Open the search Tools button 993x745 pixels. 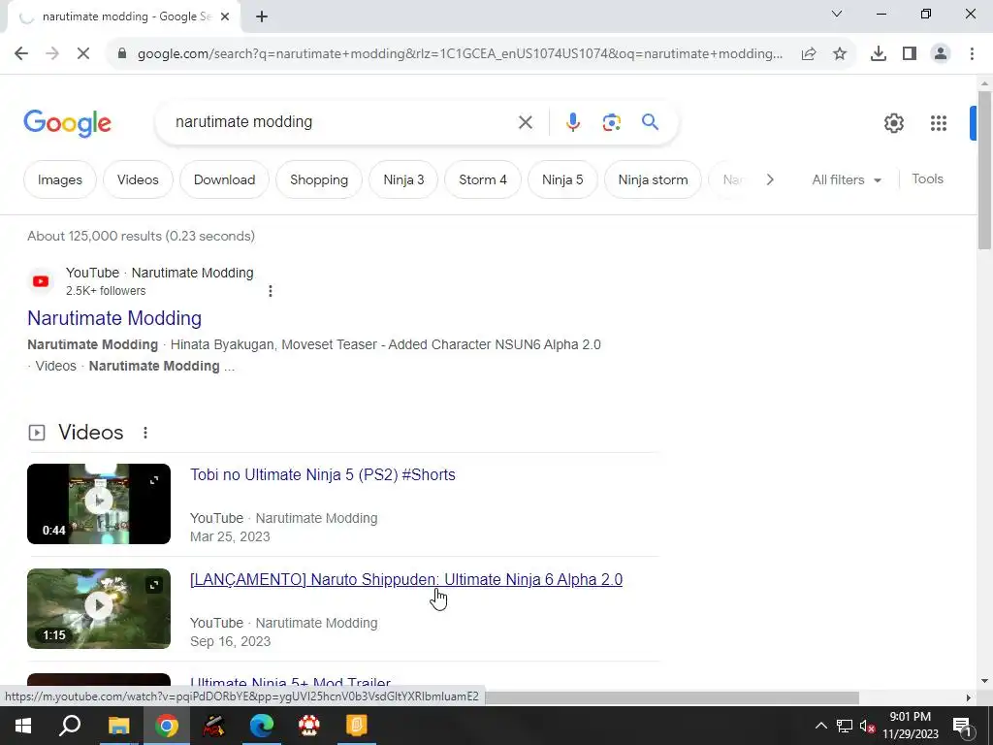[x=927, y=179]
